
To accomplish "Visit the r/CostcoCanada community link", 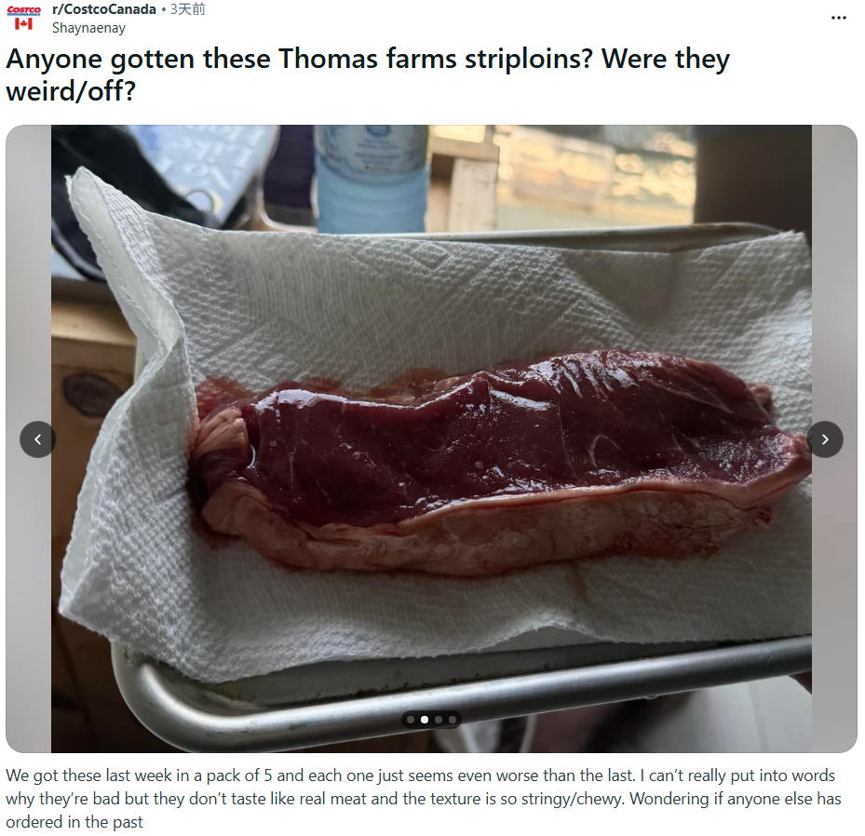I will coord(104,9).
